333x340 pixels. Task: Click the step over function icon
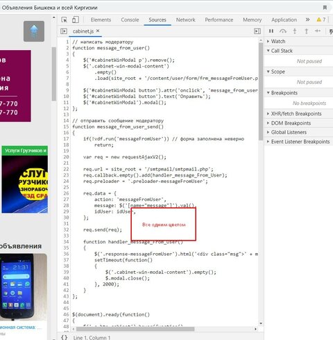tap(283, 31)
